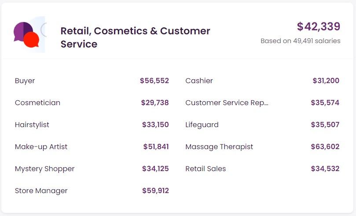Click the $29,738 Cosmetician salary value
Image resolution: width=356 pixels, height=216 pixels.
(x=155, y=103)
